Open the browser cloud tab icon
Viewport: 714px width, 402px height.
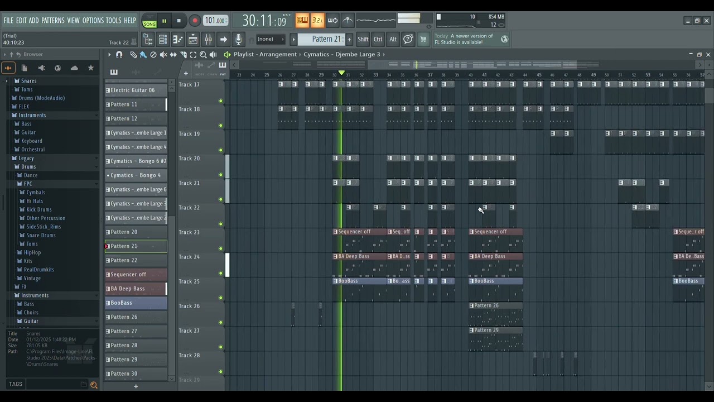(x=74, y=68)
